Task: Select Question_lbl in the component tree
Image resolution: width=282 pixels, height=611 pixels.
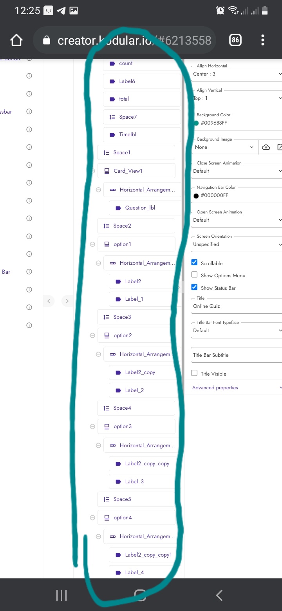Action: coord(140,208)
